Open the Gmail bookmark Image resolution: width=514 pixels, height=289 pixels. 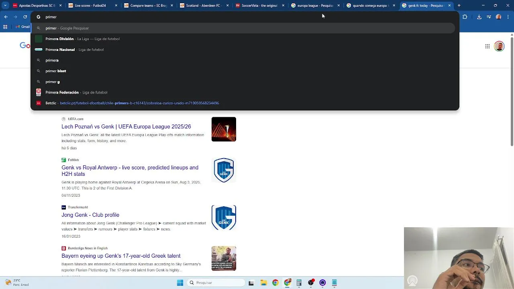[x=22, y=26]
